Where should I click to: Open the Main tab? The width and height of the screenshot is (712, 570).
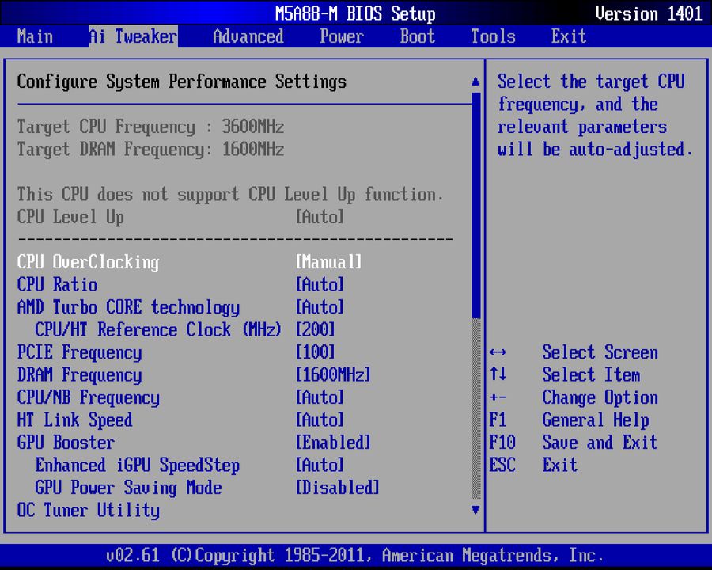pos(35,36)
